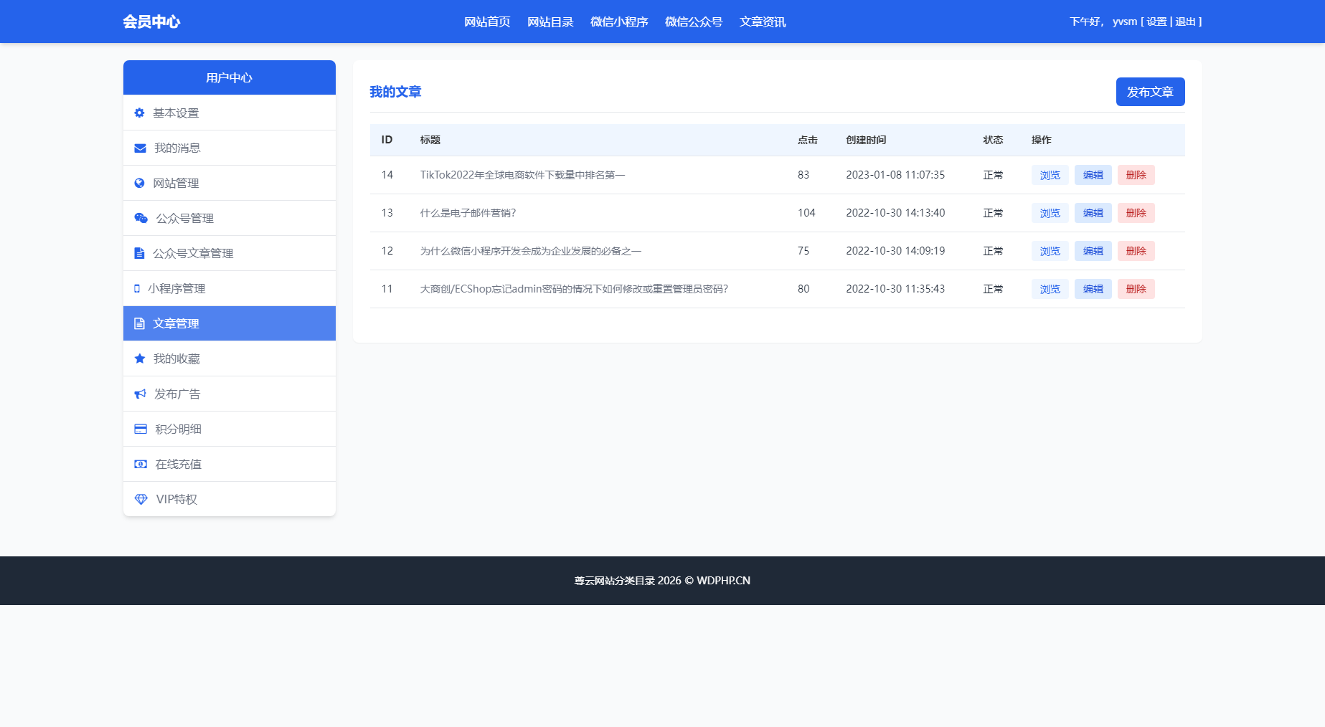Click 会员中心 logo title
Image resolution: width=1325 pixels, height=727 pixels.
tap(151, 22)
